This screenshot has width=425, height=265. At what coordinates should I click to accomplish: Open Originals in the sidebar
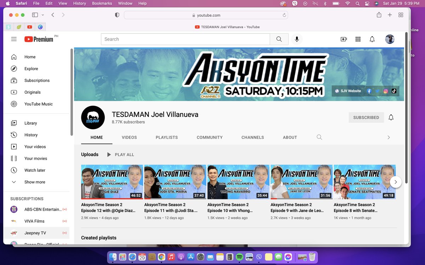pyautogui.click(x=36, y=92)
